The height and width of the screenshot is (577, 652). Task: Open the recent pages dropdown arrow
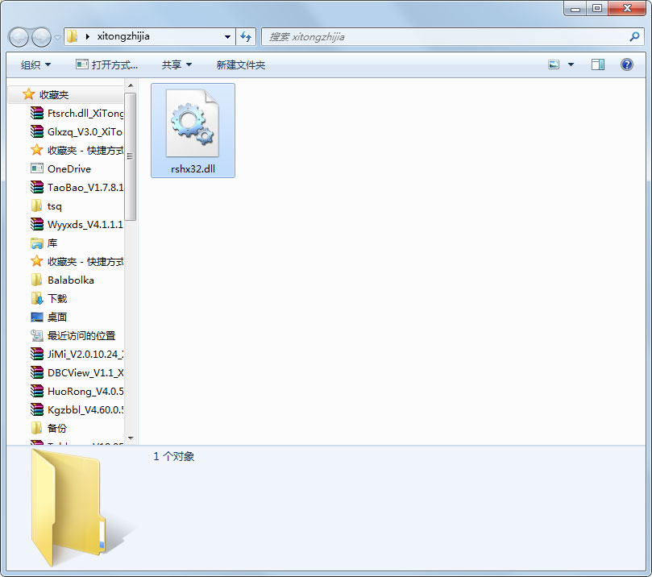tap(57, 37)
